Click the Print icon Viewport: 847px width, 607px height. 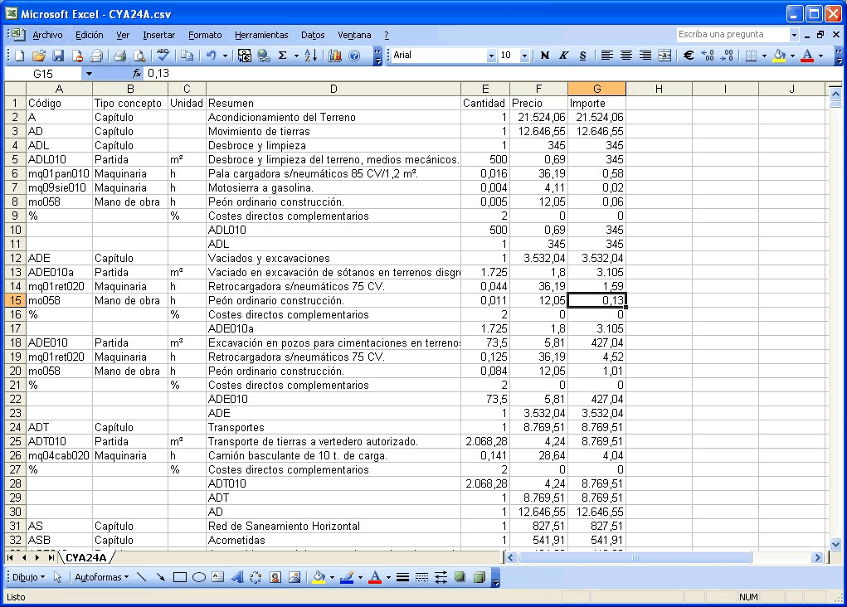120,56
